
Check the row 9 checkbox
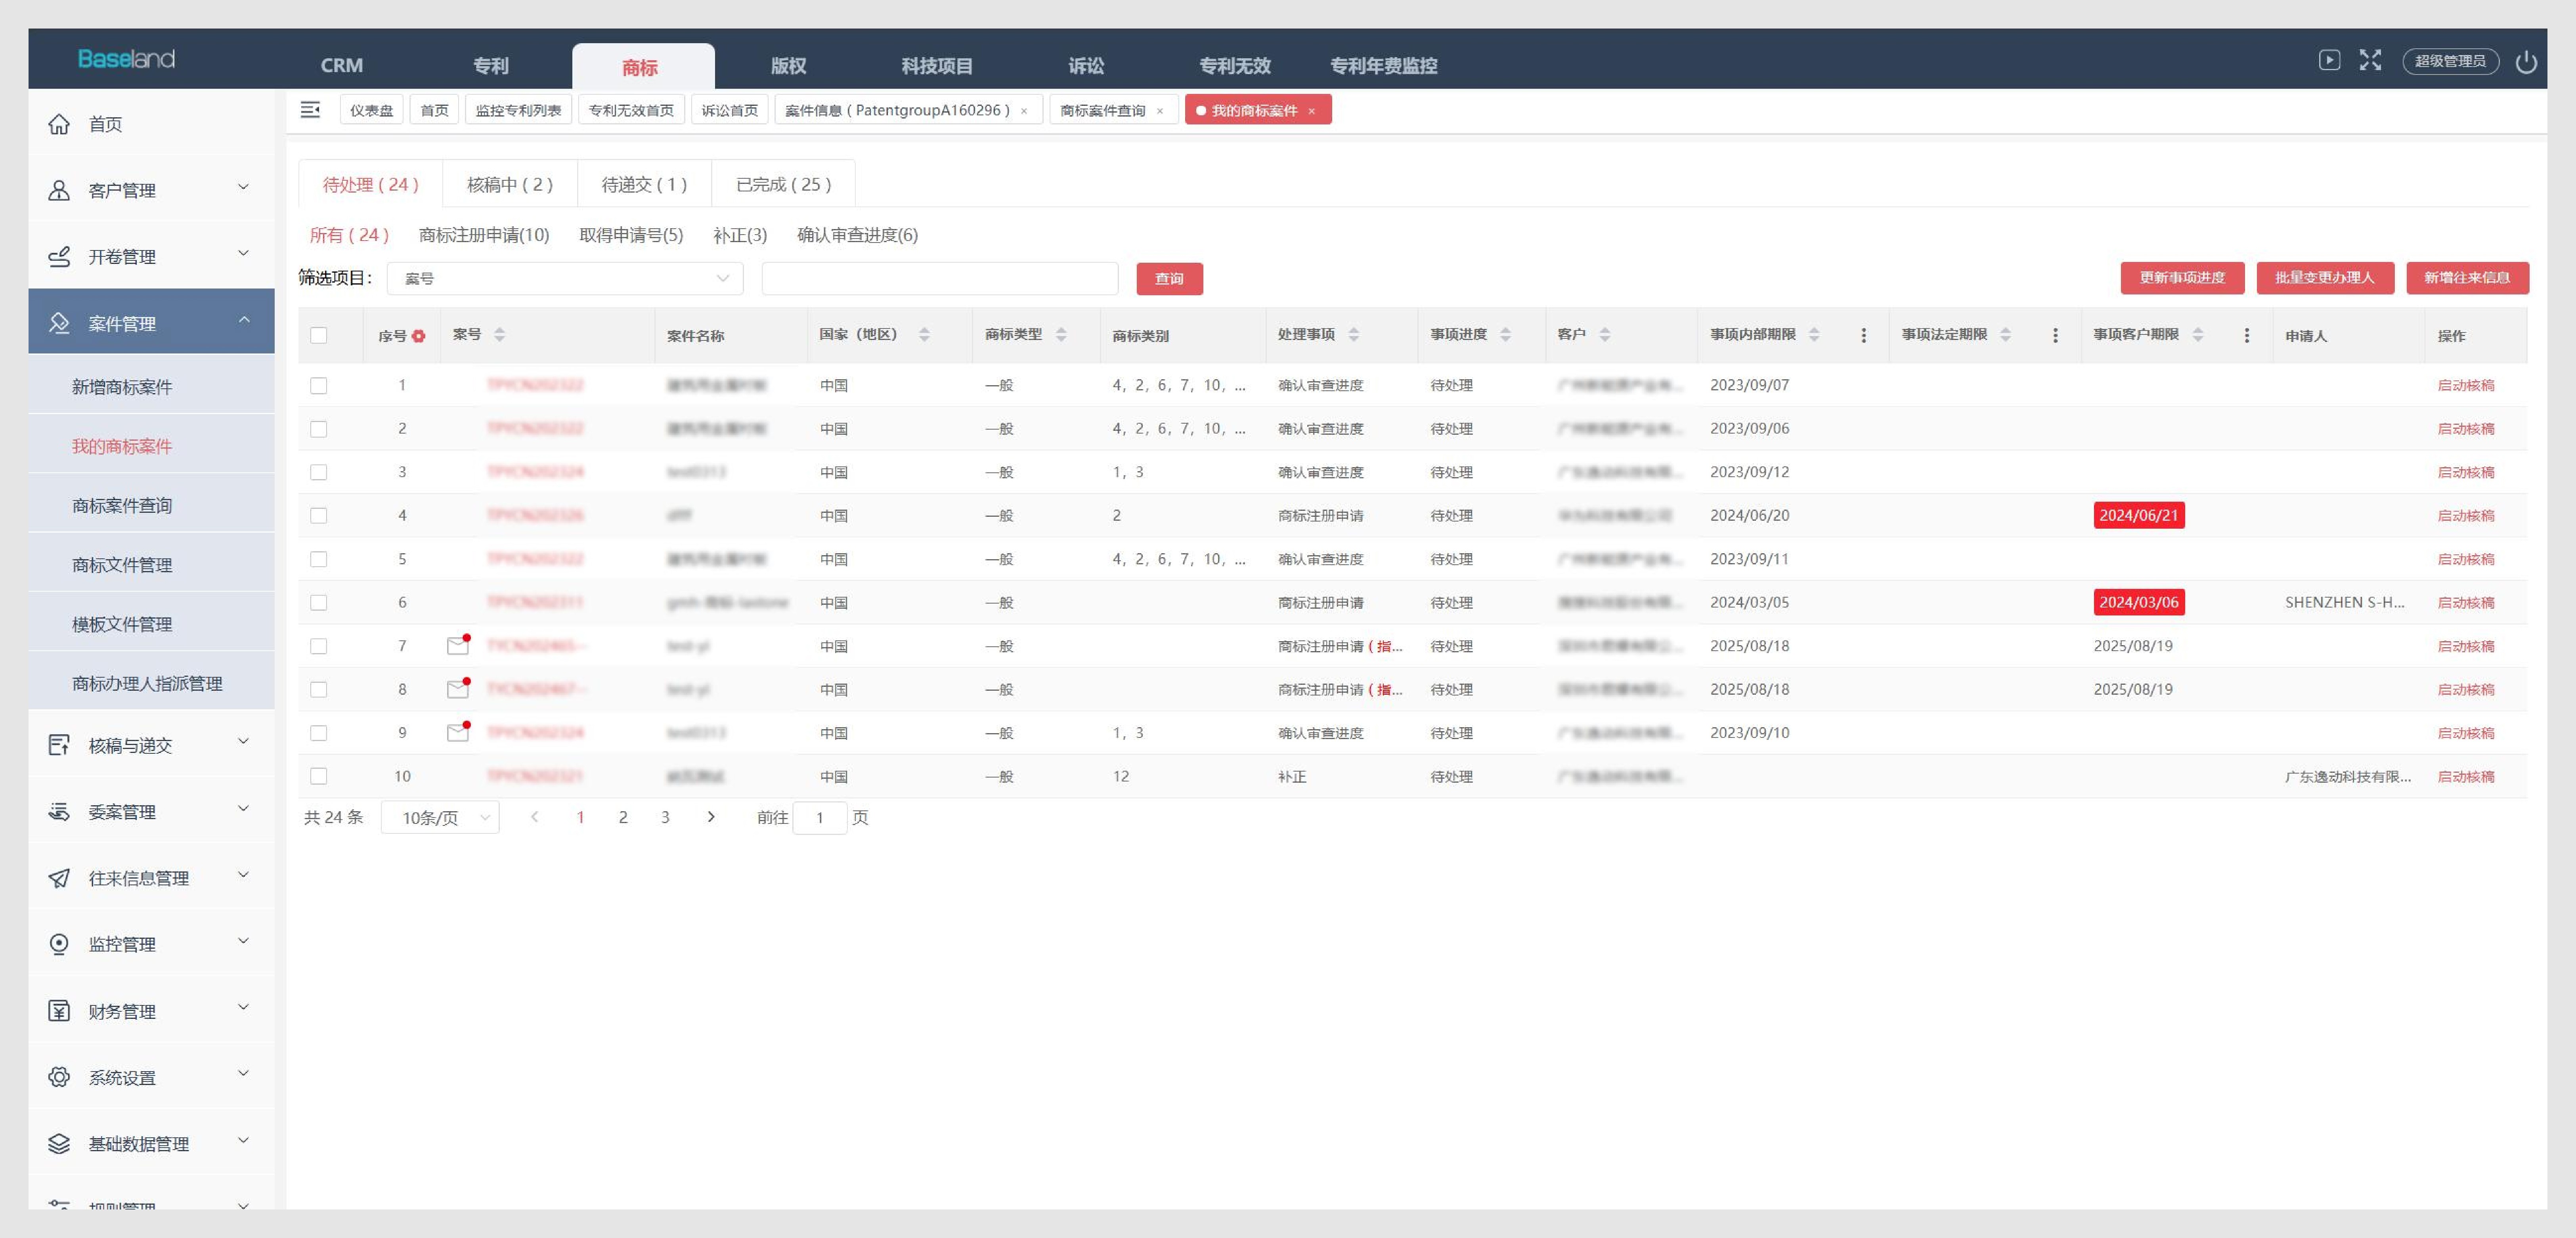tap(319, 733)
